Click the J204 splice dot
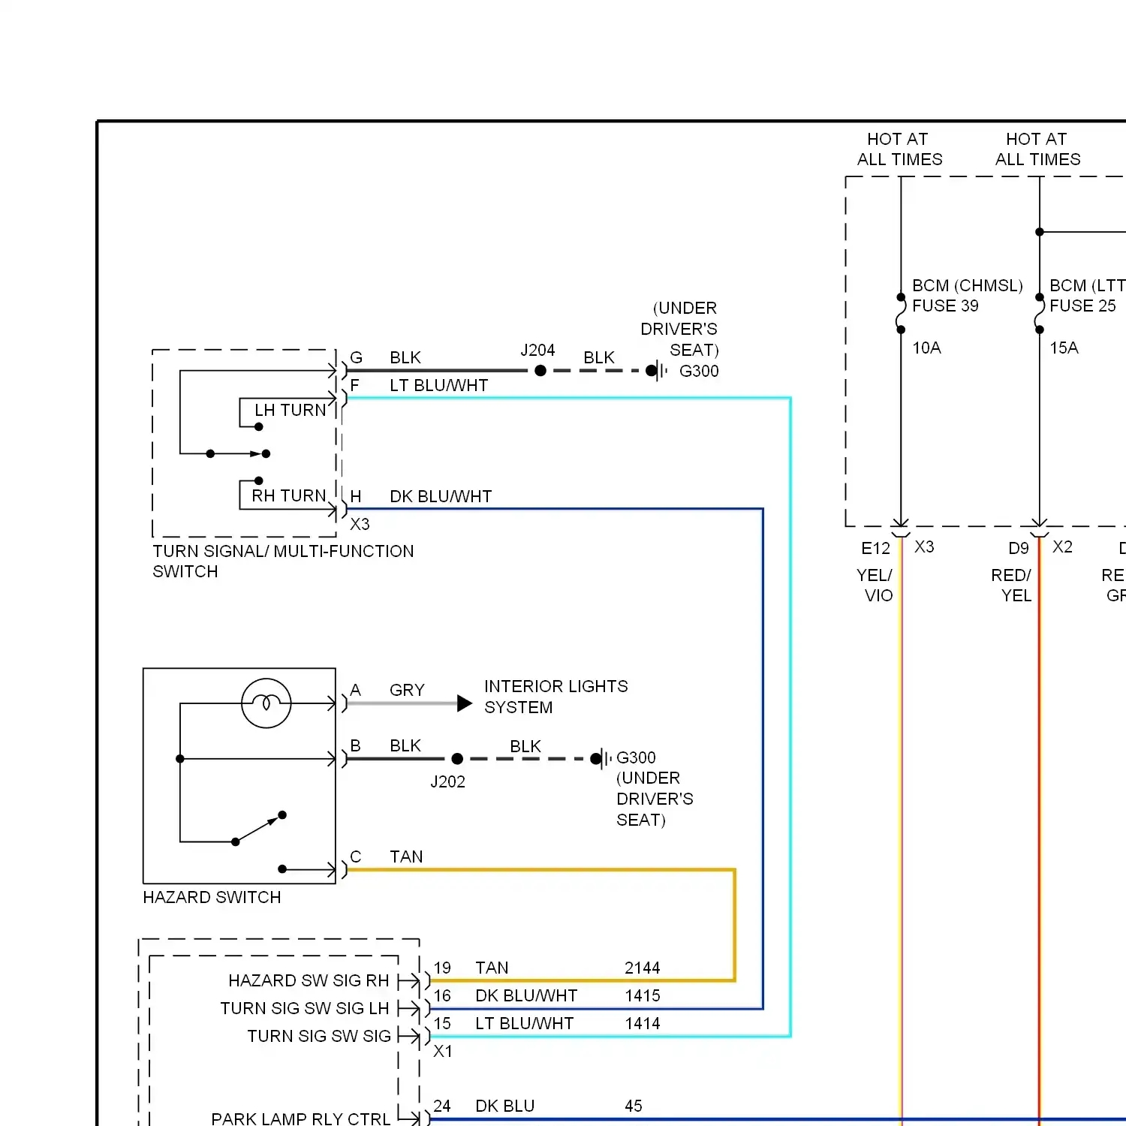 (540, 370)
